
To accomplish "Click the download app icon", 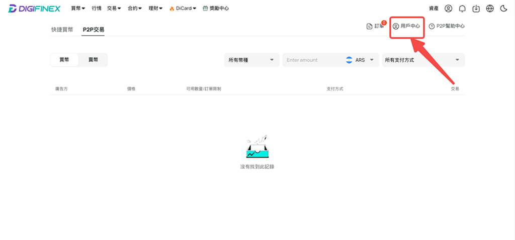I will coord(476,9).
